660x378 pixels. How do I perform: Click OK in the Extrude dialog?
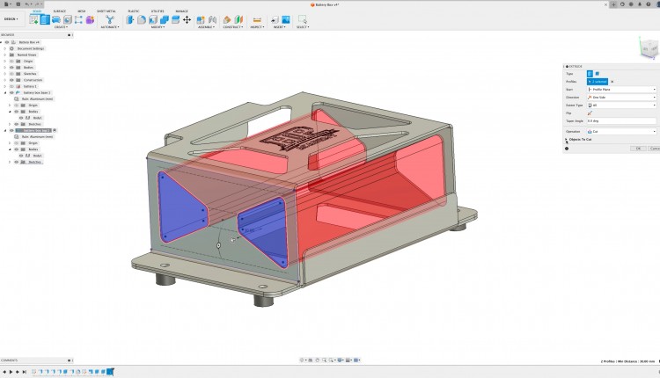point(638,149)
